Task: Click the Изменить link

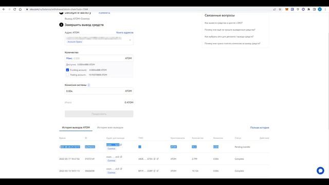Action: pyautogui.click(x=104, y=13)
